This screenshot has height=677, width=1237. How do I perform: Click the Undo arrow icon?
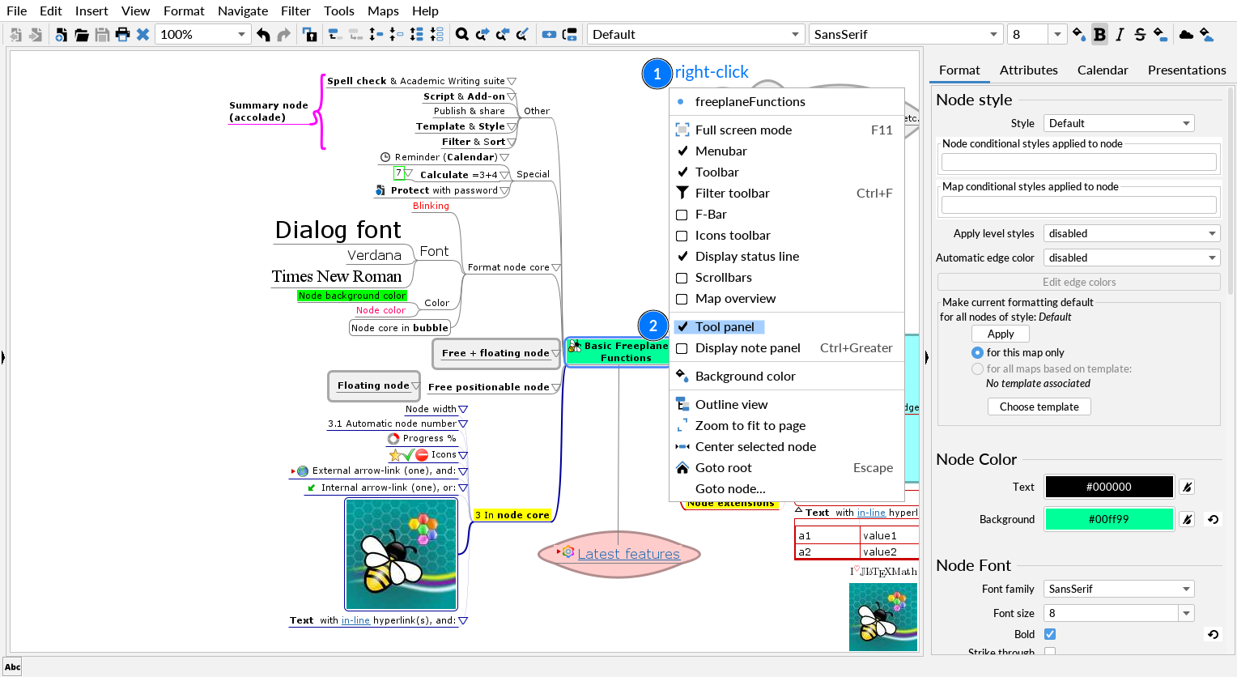coord(263,34)
